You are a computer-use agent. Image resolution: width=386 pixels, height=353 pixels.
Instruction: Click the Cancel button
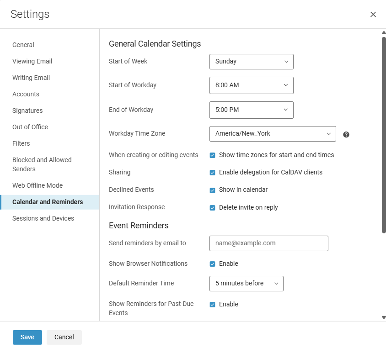coord(64,337)
